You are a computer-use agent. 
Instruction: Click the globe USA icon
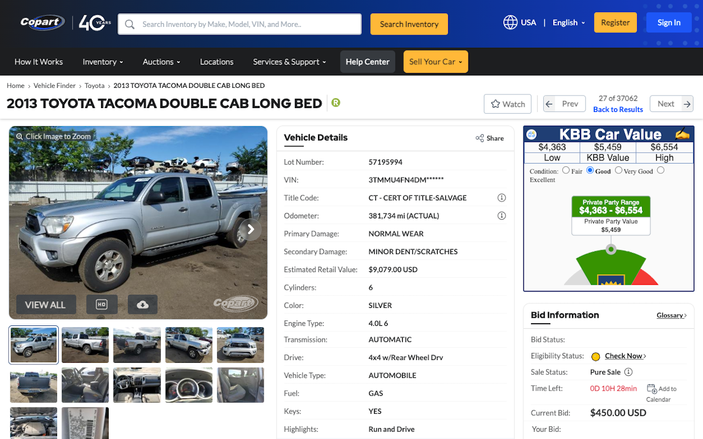[510, 22]
